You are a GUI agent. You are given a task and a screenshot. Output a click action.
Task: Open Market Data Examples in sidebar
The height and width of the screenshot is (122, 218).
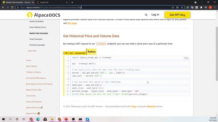[38, 33]
